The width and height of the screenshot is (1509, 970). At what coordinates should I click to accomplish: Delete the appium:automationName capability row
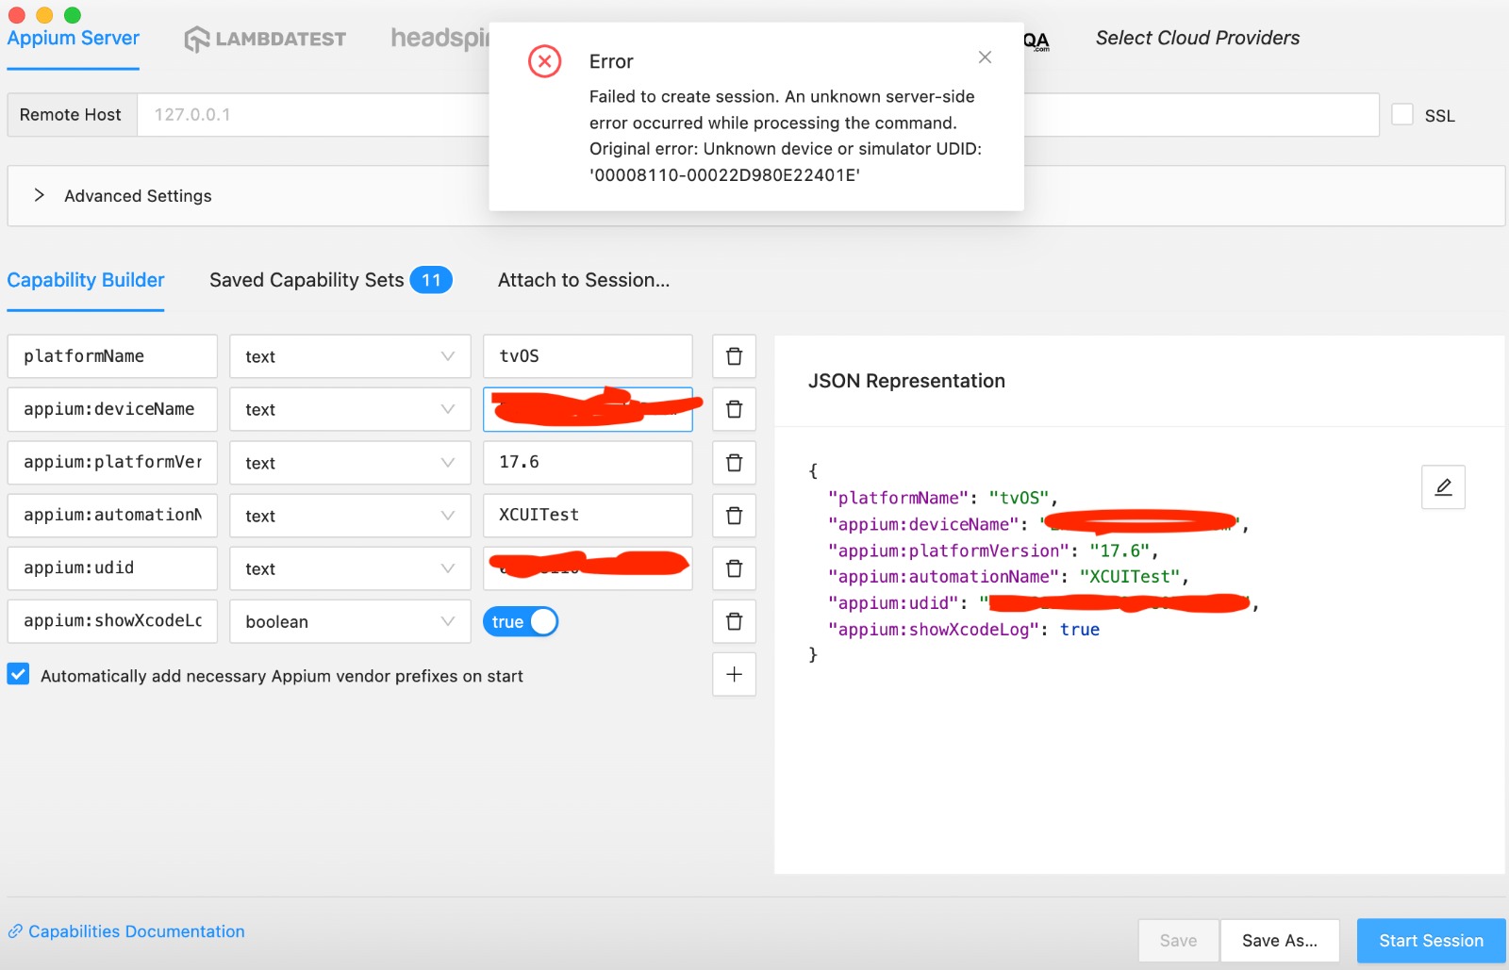point(734,516)
